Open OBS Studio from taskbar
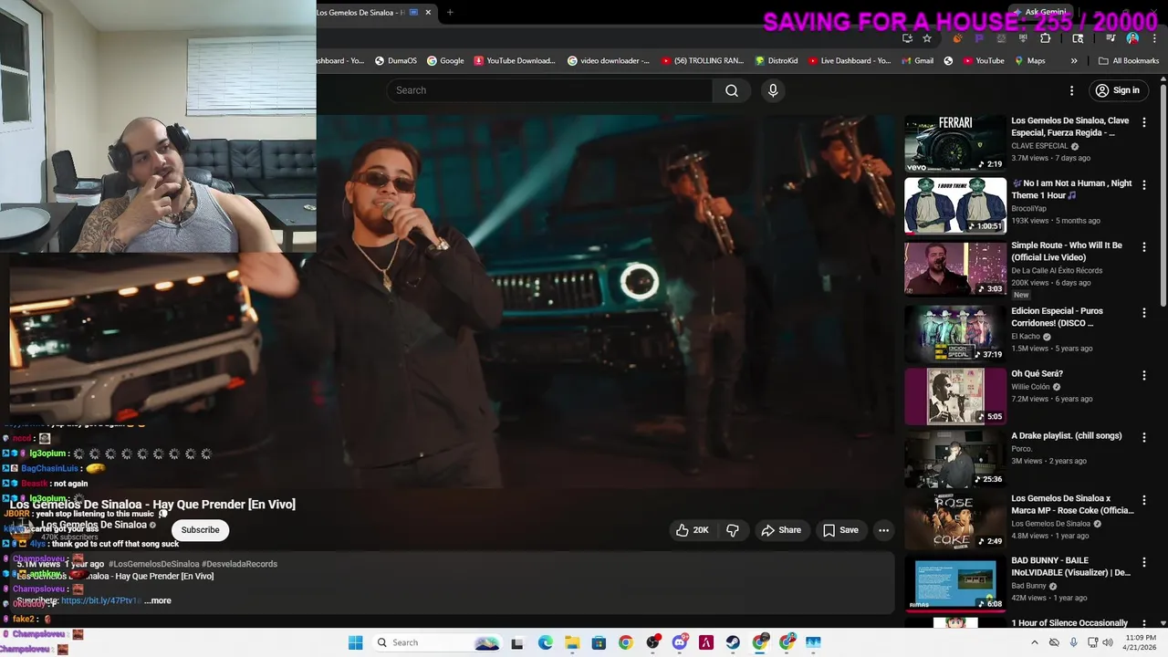Screen dimensions: 1168x657 coord(652,642)
